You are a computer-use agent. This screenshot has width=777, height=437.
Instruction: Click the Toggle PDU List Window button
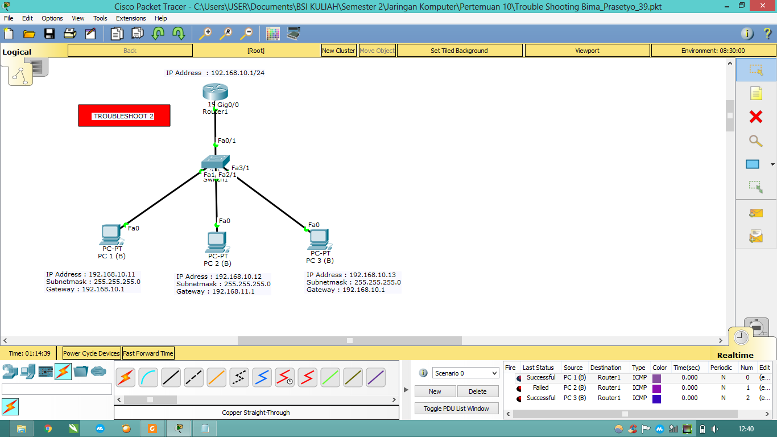[x=456, y=409]
